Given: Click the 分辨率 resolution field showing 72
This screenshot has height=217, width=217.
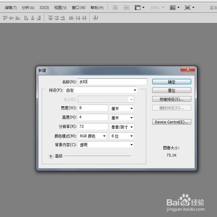Looking at the screenshot, I should pyautogui.click(x=93, y=126).
